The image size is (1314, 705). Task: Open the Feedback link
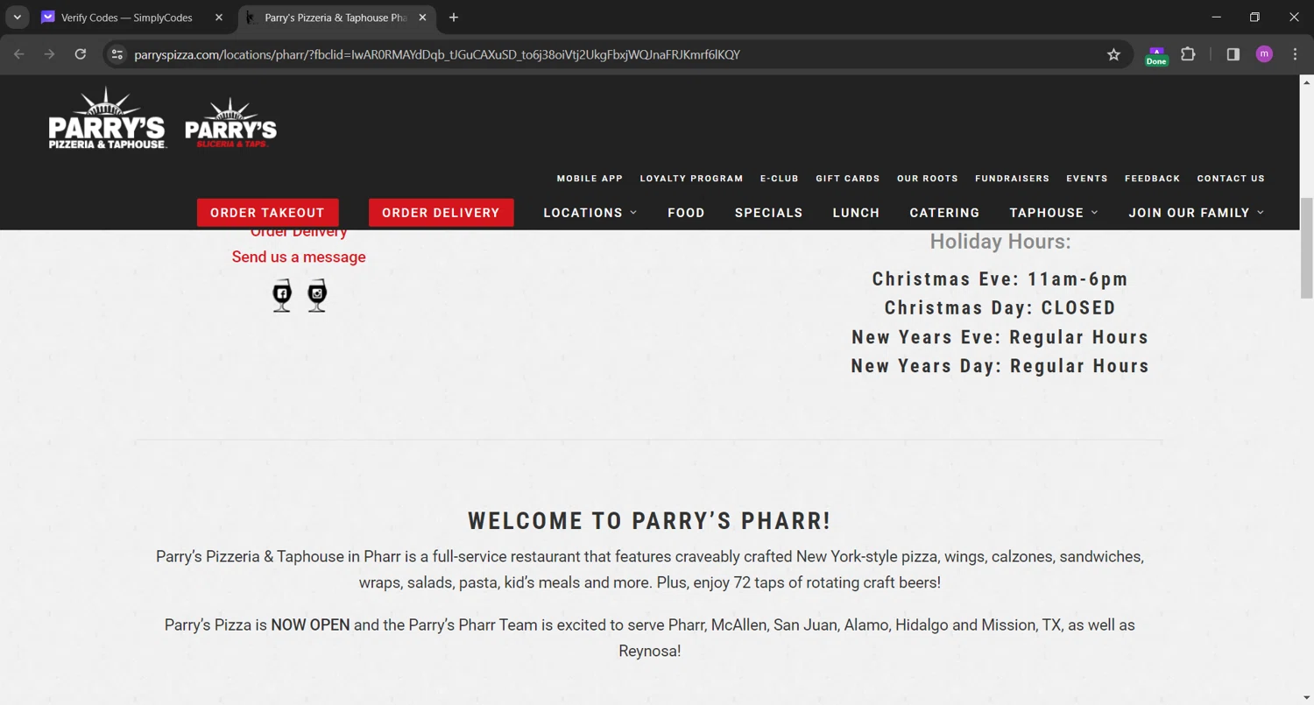pos(1152,179)
